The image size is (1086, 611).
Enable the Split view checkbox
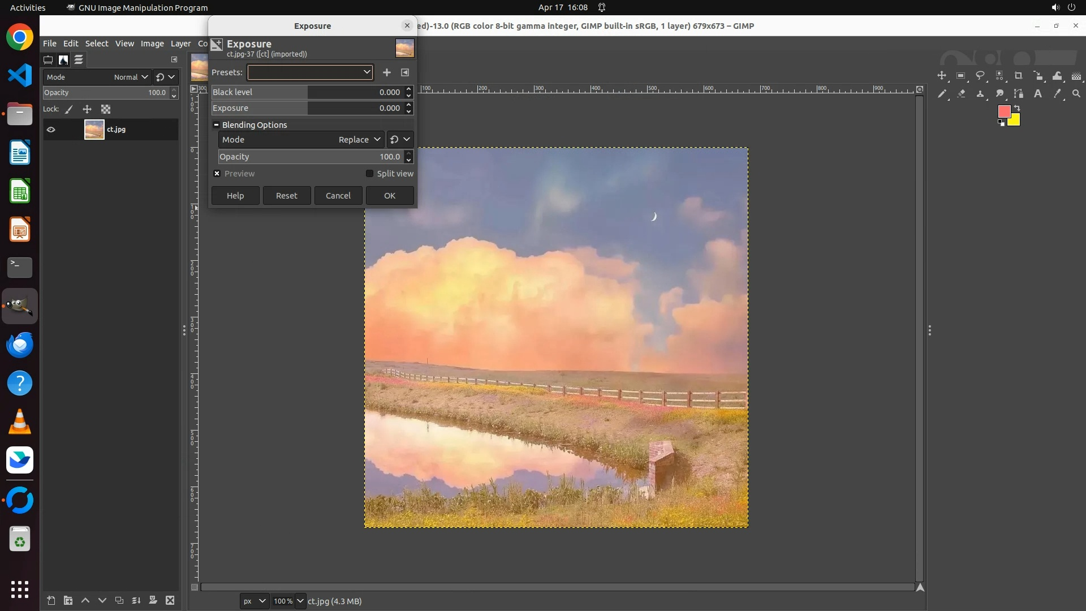[x=370, y=174]
